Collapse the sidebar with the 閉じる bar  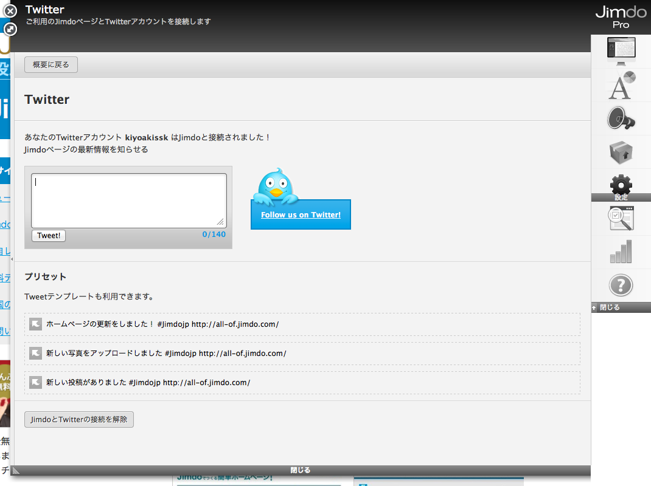click(621, 307)
